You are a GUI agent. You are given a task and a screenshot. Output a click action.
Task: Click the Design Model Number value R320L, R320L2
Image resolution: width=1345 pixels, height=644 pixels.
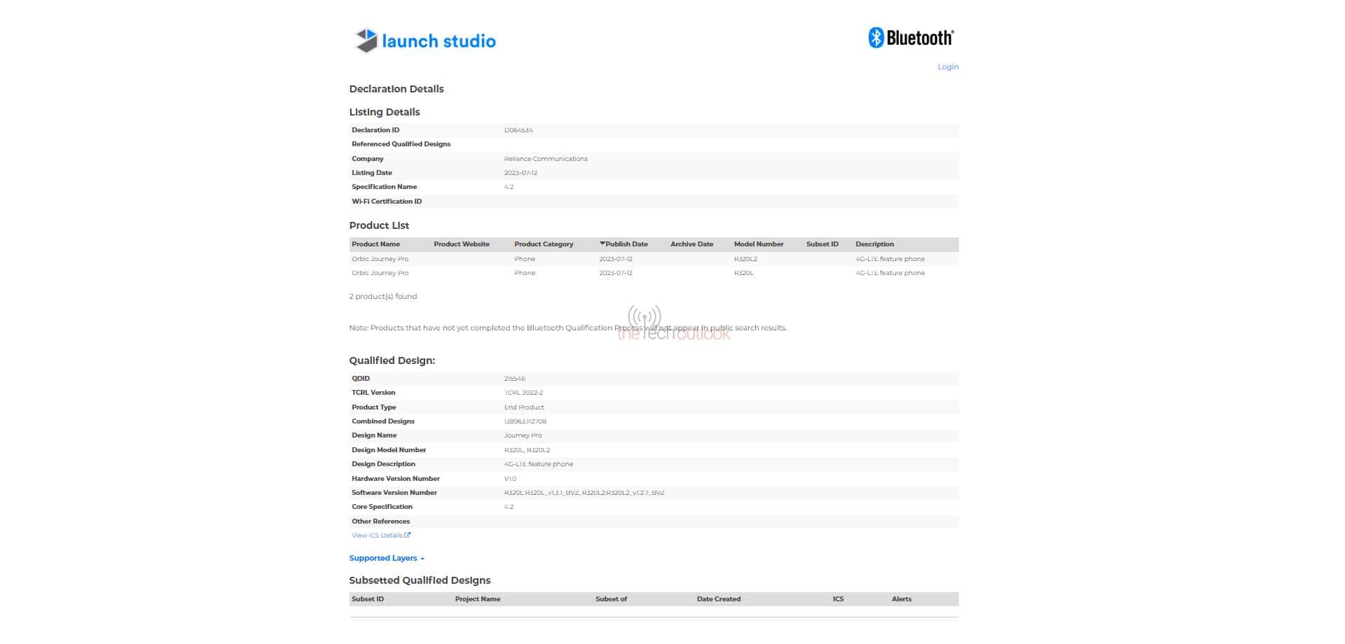click(x=527, y=450)
